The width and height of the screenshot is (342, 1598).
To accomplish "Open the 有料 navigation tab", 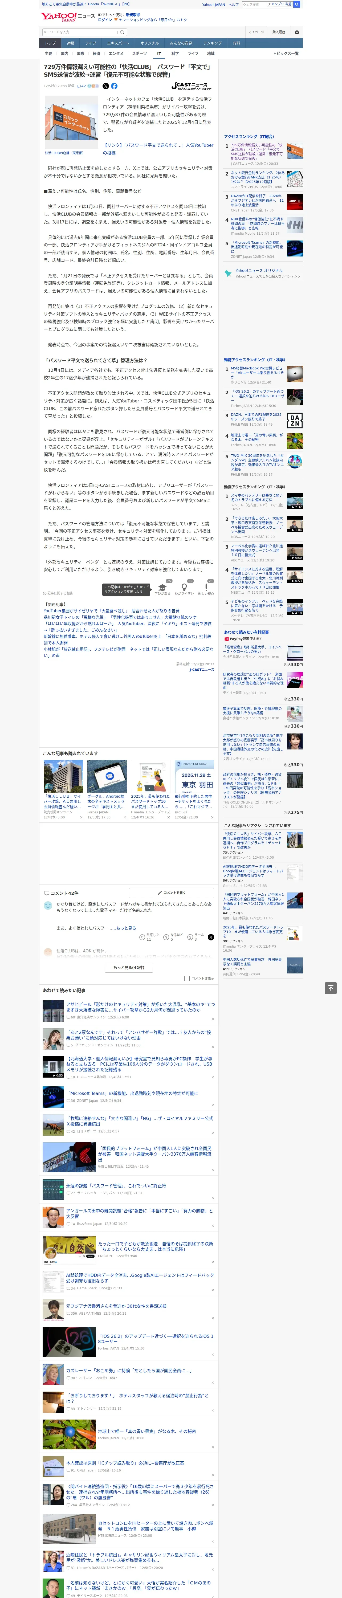I will tap(237, 43).
